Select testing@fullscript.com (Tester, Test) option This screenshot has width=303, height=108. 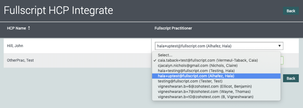(x=216, y=81)
